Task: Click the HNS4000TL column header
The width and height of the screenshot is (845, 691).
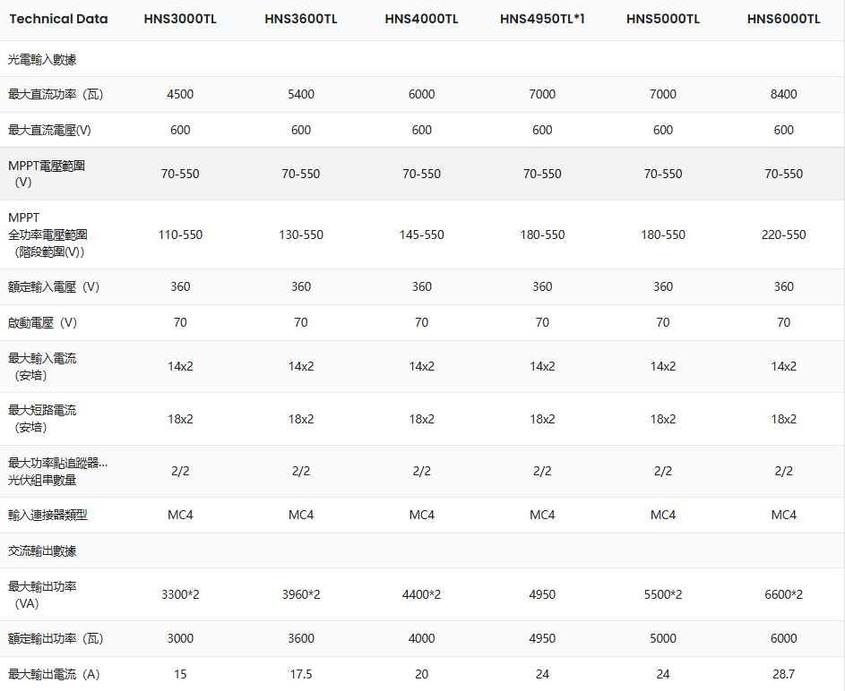Action: click(421, 19)
